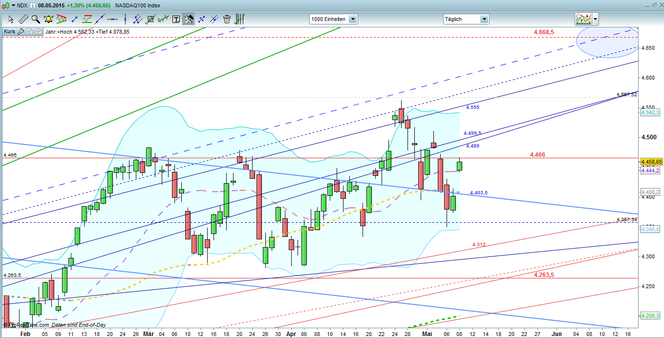
Task: Activate the magnifier zoom tool
Action: click(x=36, y=19)
